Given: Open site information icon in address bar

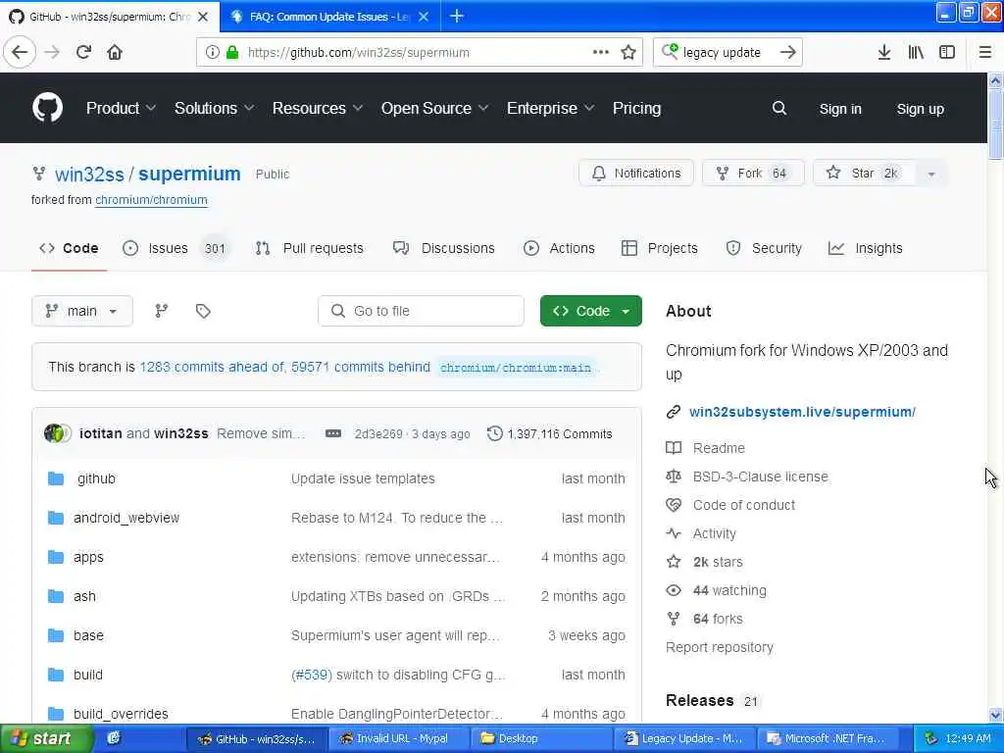Looking at the screenshot, I should pyautogui.click(x=212, y=53).
